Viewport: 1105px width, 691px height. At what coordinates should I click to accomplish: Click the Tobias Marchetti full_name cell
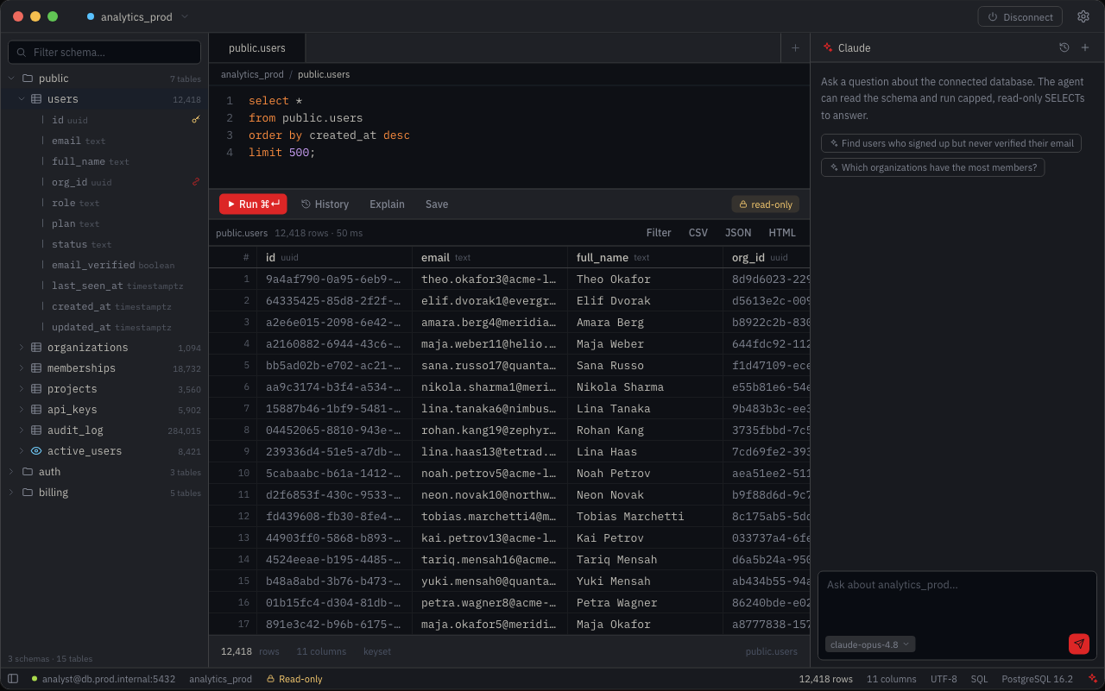point(645,517)
